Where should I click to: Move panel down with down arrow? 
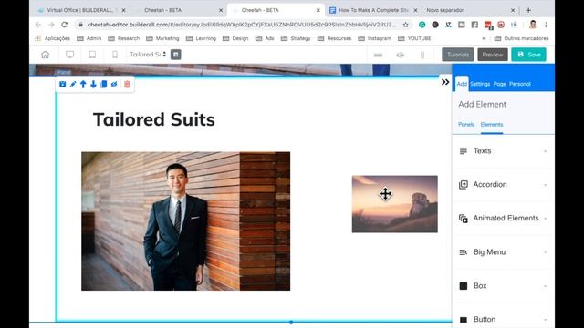(x=93, y=85)
